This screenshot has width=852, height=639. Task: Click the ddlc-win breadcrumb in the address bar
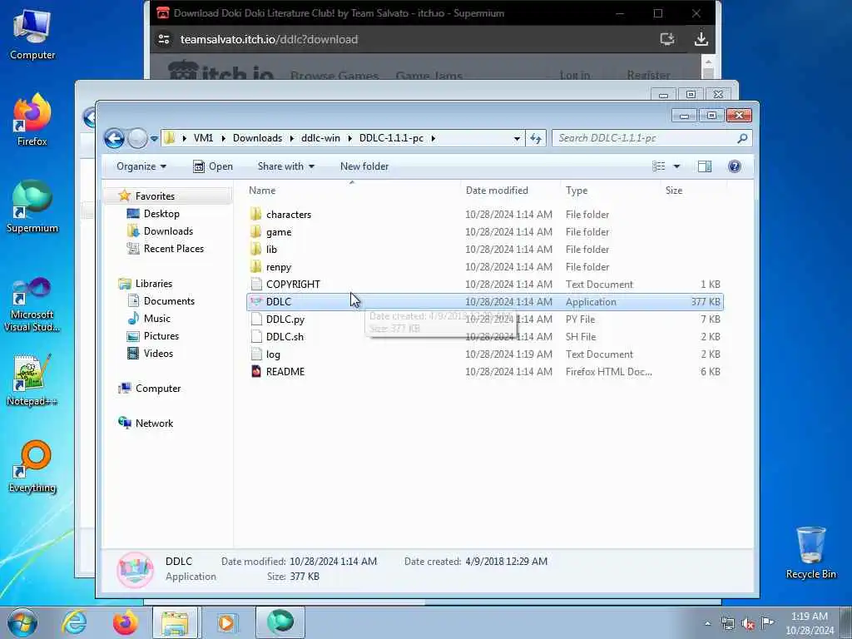[x=320, y=138]
